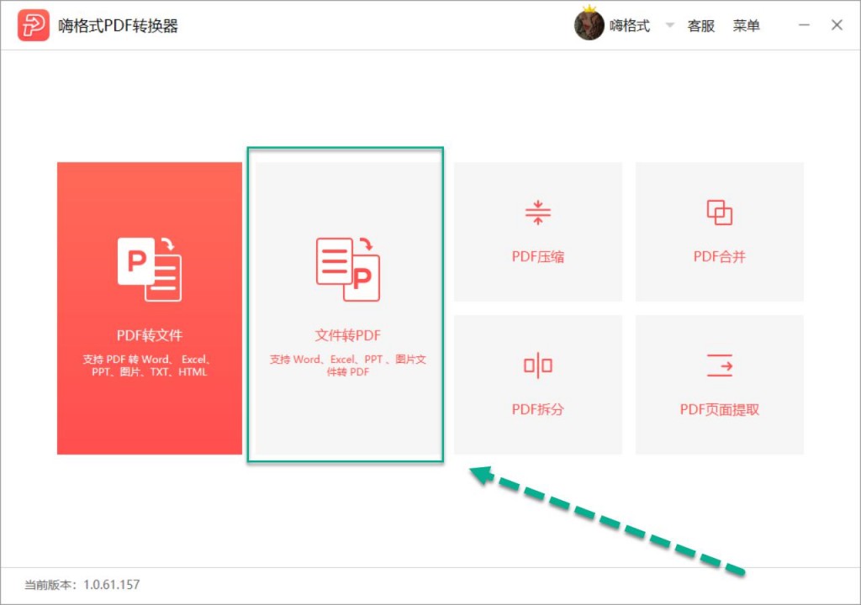Click the 支持 PDF 转 Word, Excel description
Screen dimensions: 861x605
149,366
